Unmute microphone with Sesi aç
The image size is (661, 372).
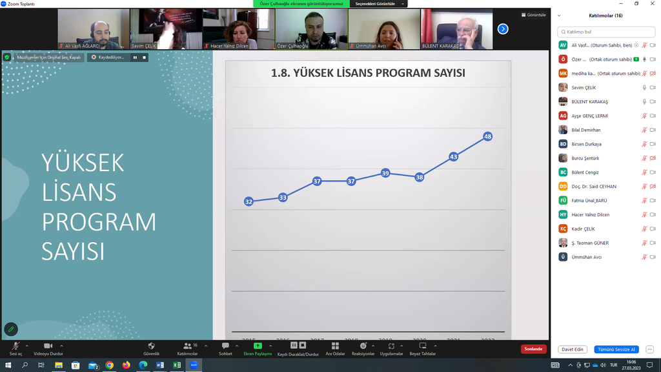point(15,346)
